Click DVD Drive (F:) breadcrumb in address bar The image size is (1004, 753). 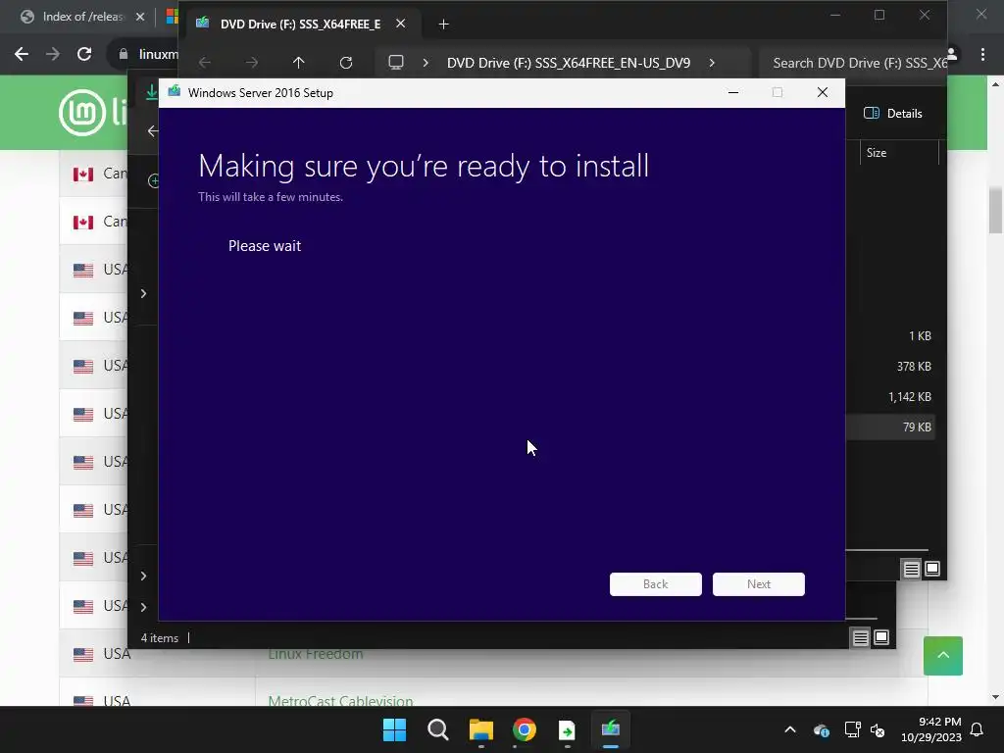[x=569, y=63]
